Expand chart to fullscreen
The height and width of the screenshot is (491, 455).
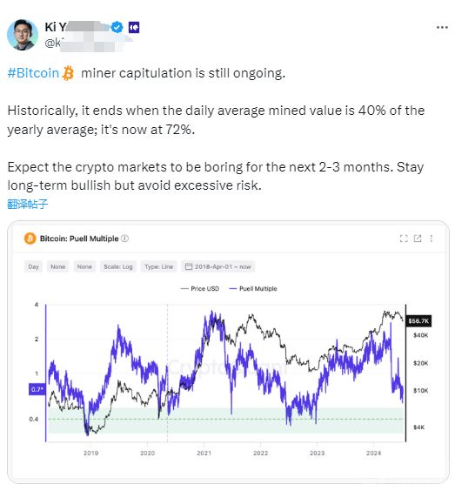pyautogui.click(x=404, y=239)
